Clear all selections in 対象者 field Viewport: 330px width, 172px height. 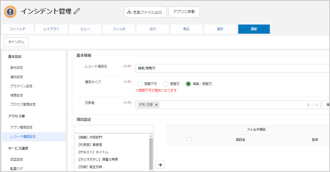tap(308, 105)
